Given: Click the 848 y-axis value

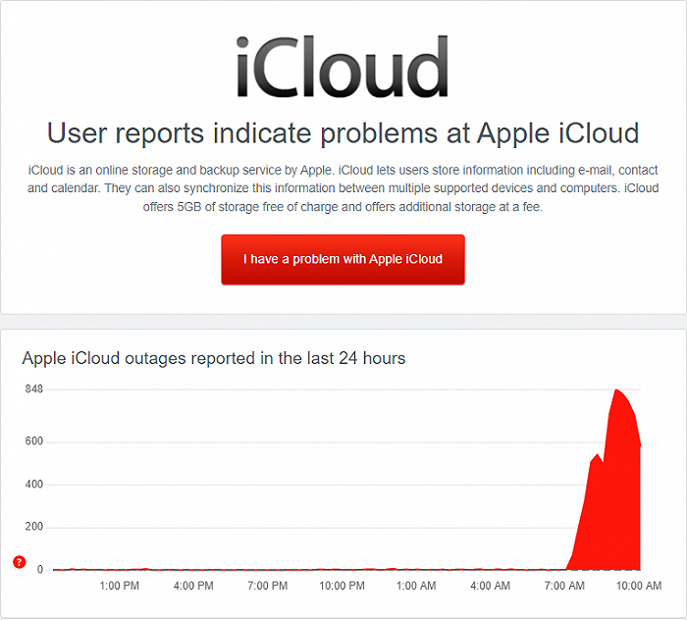Looking at the screenshot, I should (x=34, y=389).
